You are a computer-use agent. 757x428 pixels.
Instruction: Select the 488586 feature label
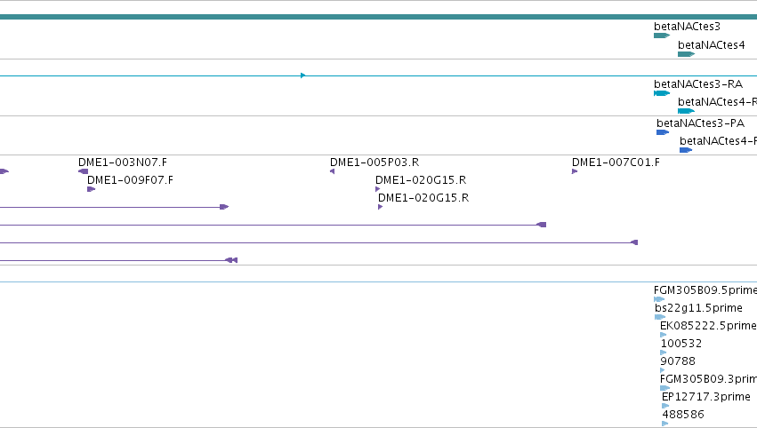click(x=683, y=415)
